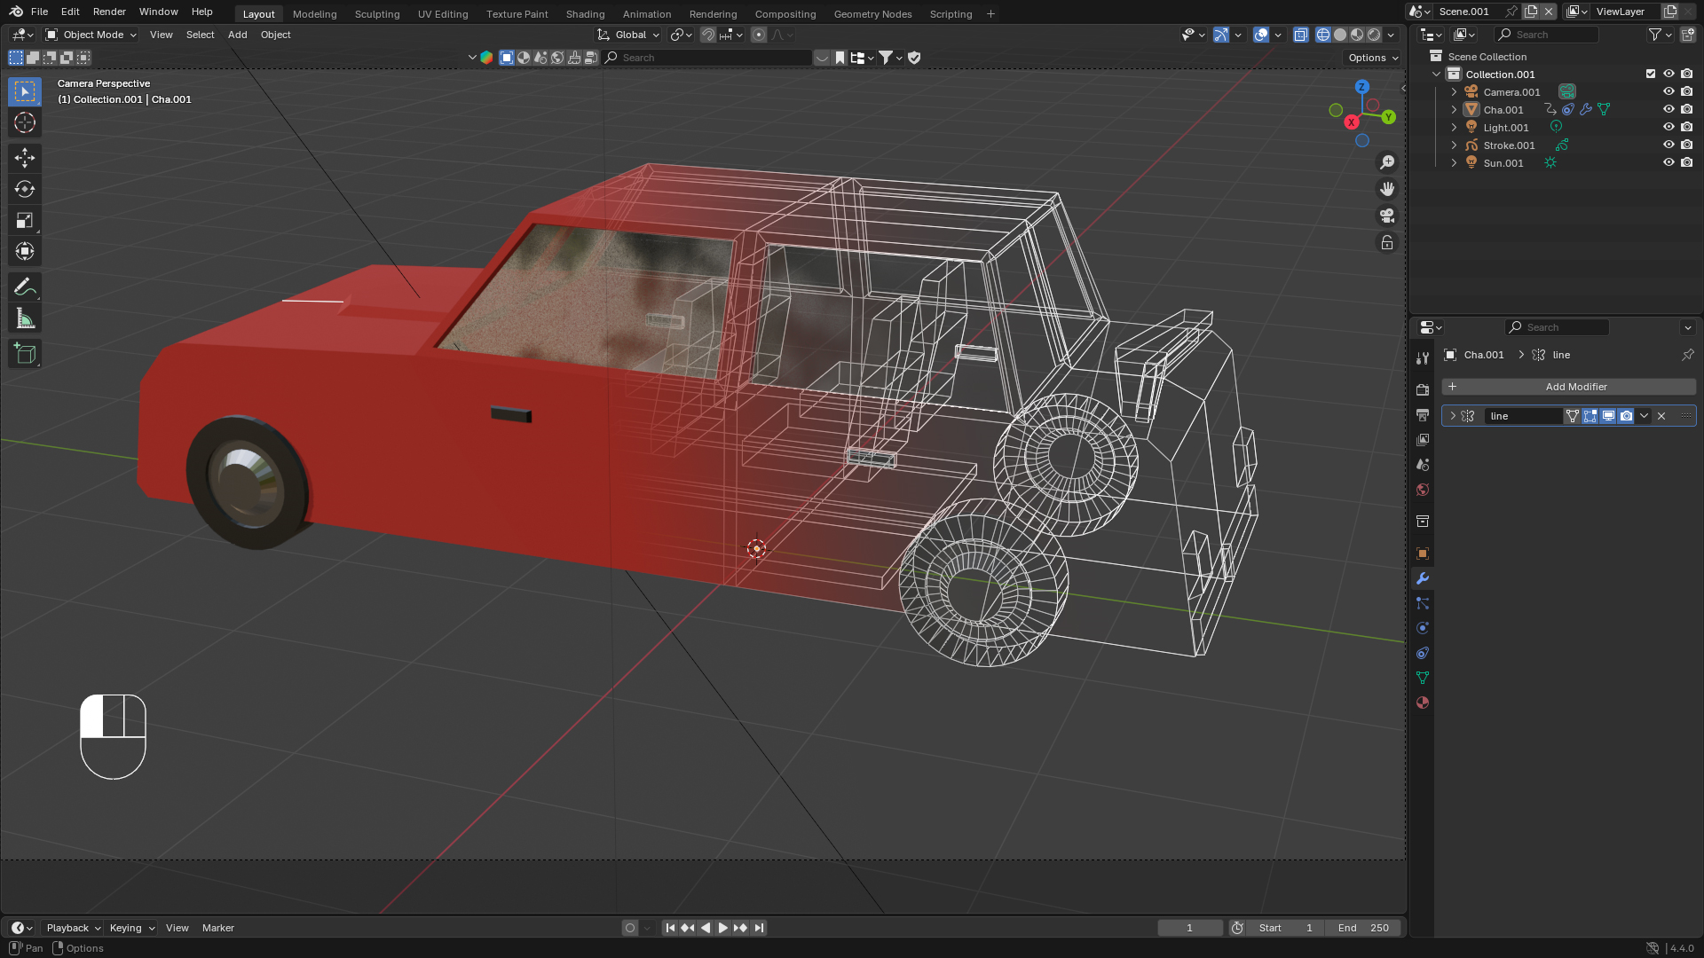Open the Render properties tab
Viewport: 1704px width, 958px height.
click(x=1423, y=389)
